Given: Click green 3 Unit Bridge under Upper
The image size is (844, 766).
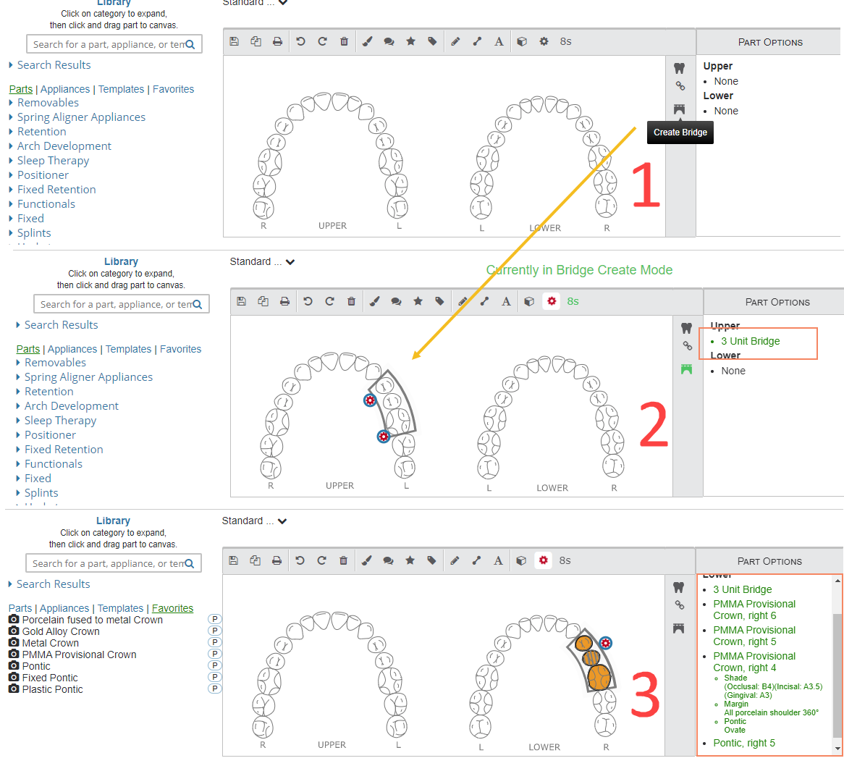Looking at the screenshot, I should coord(751,341).
